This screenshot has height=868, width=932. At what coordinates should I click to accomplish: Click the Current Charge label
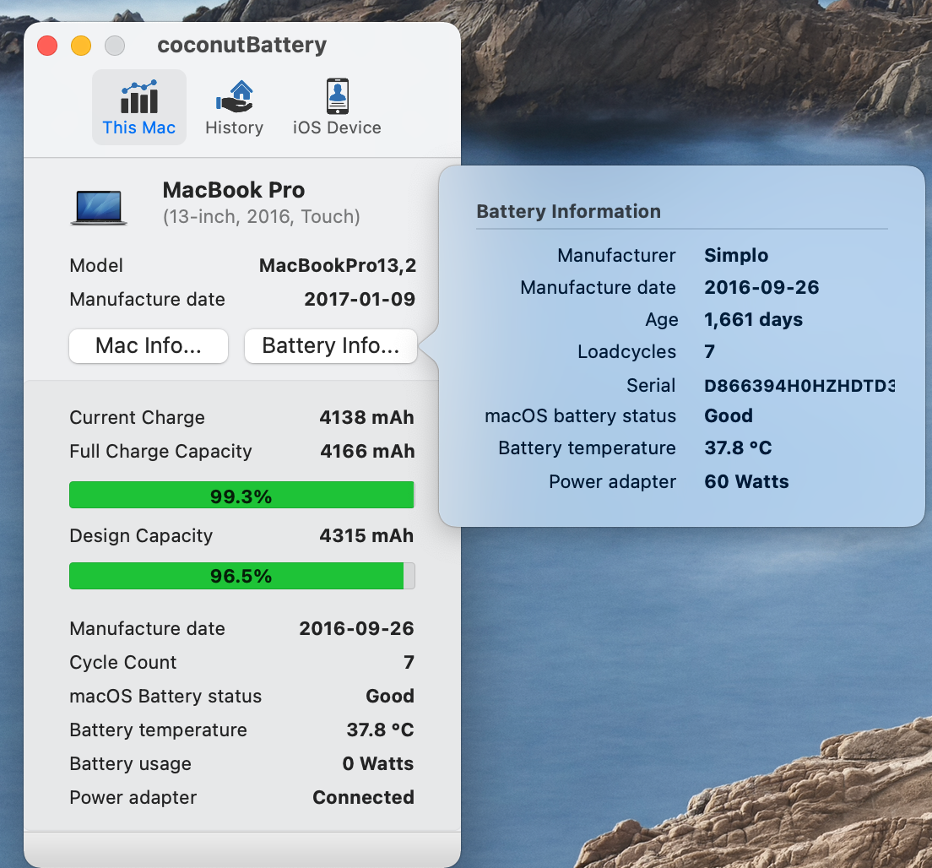click(x=138, y=418)
